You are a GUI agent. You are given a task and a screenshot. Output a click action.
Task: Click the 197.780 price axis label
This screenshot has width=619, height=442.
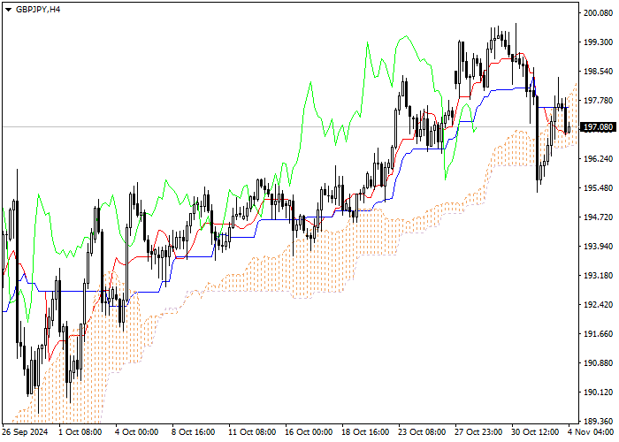(x=598, y=101)
